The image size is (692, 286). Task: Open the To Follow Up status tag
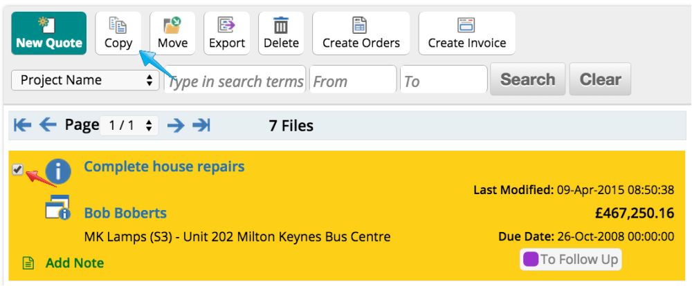571,259
